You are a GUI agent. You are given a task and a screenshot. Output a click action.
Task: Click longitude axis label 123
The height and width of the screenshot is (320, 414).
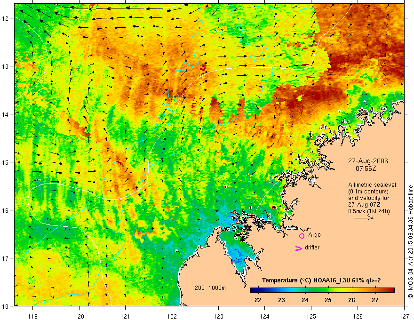tap(218, 316)
